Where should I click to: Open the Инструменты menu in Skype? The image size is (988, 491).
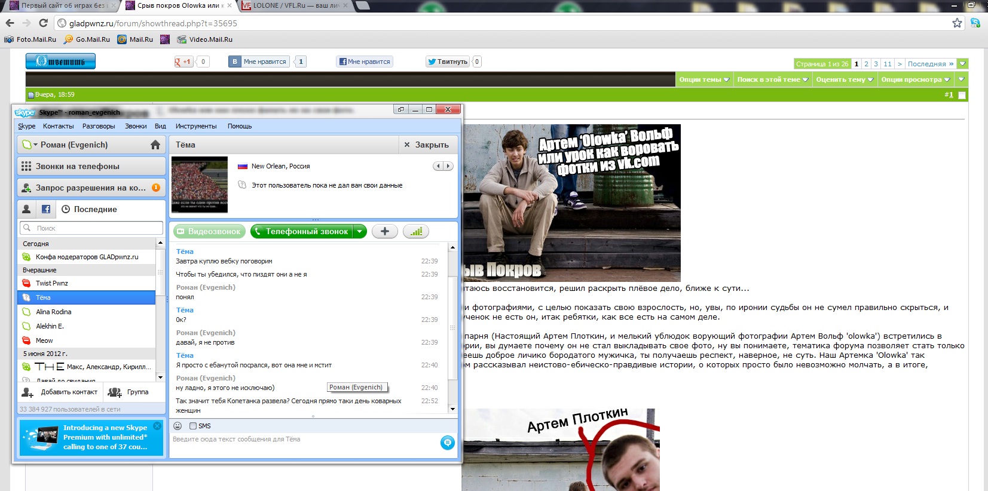pyautogui.click(x=196, y=126)
